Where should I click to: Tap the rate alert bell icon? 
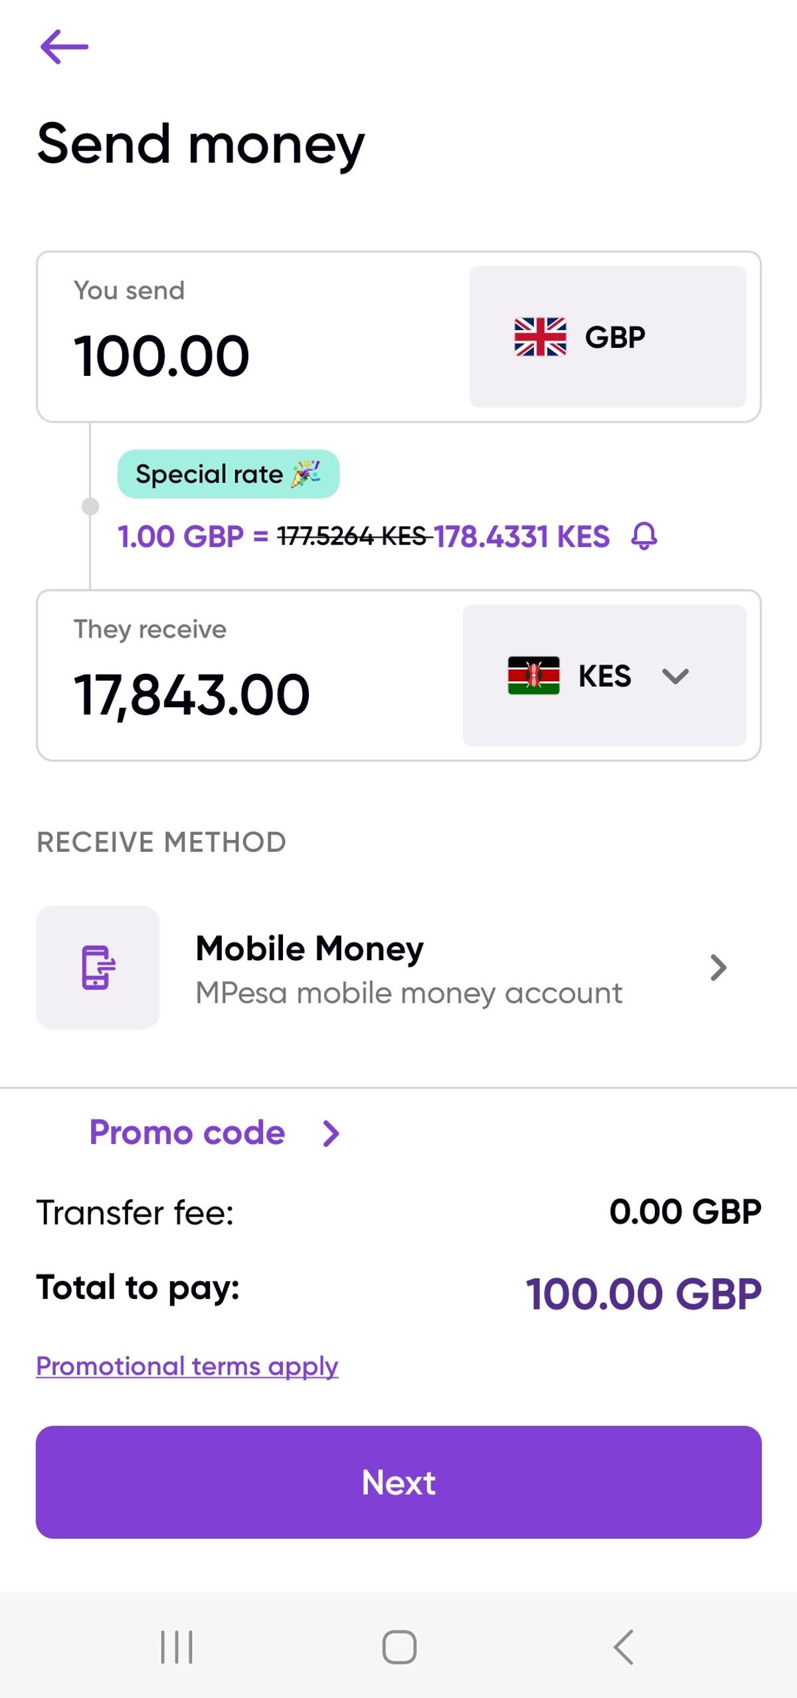(x=644, y=536)
